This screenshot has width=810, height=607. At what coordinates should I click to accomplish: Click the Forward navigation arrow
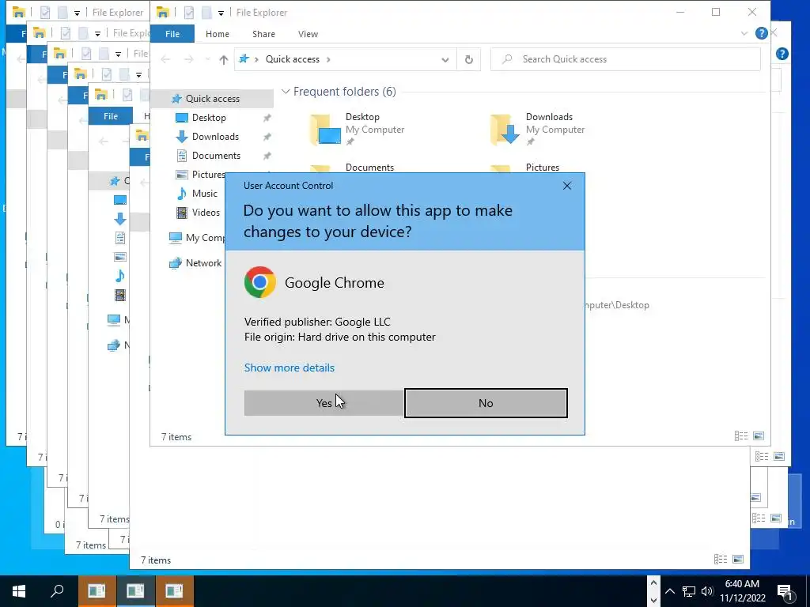click(189, 60)
